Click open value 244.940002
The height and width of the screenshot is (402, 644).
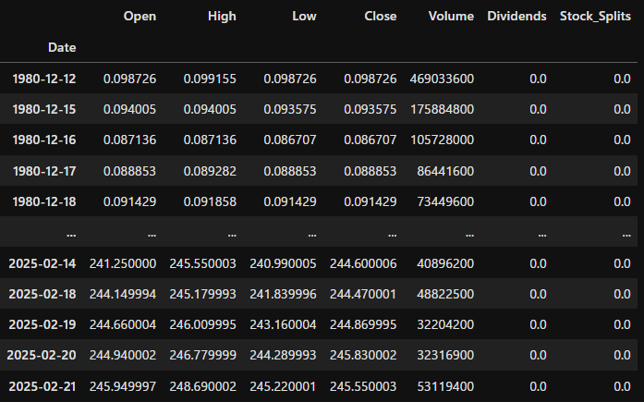click(x=123, y=355)
